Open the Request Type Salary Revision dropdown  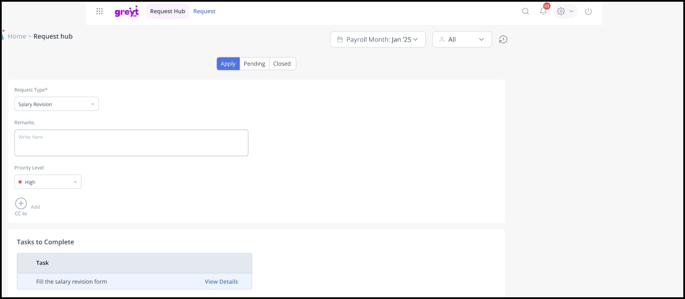coord(56,104)
